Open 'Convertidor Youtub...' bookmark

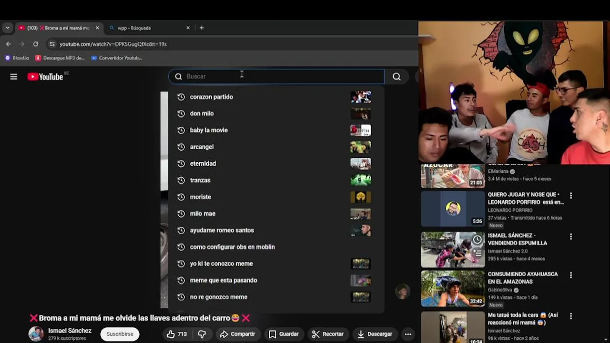pyautogui.click(x=117, y=58)
